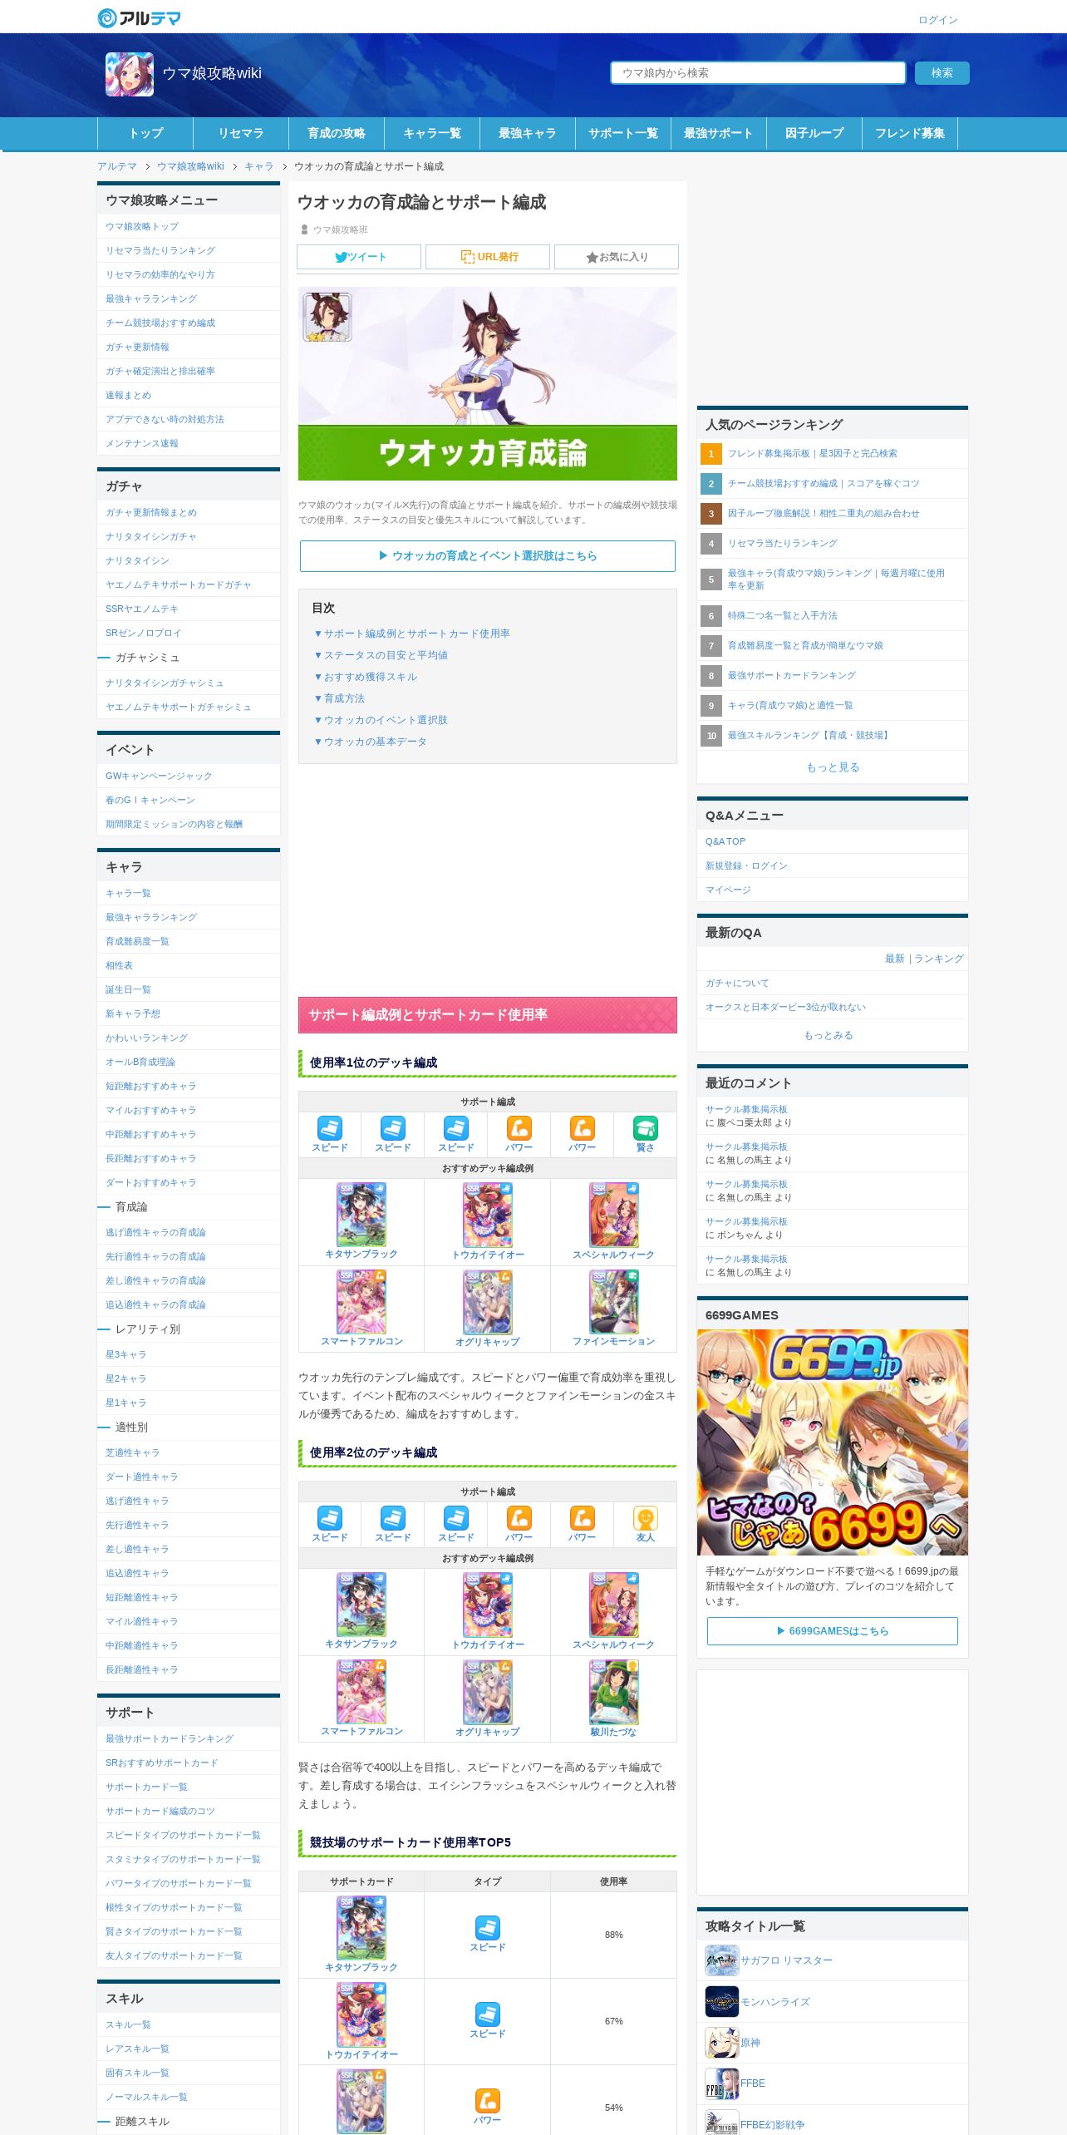This screenshot has height=2135, width=1067.
Task: Click the 友人 icon in rank 2 deck
Action: coord(646,1518)
